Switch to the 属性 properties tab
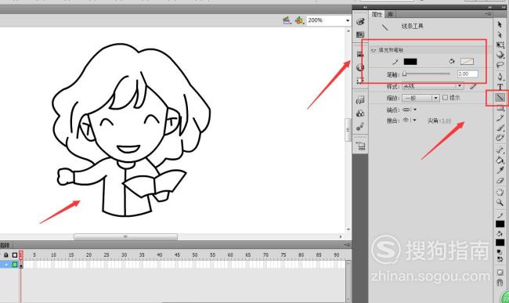 (x=377, y=14)
